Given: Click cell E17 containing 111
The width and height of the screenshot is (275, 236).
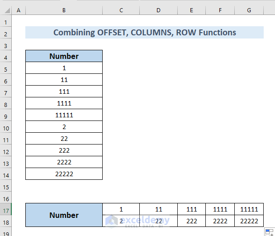Looking at the screenshot, I should [191, 209].
